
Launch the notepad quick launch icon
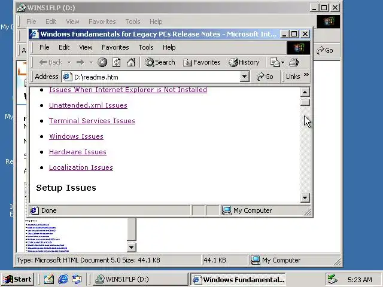coord(48,279)
